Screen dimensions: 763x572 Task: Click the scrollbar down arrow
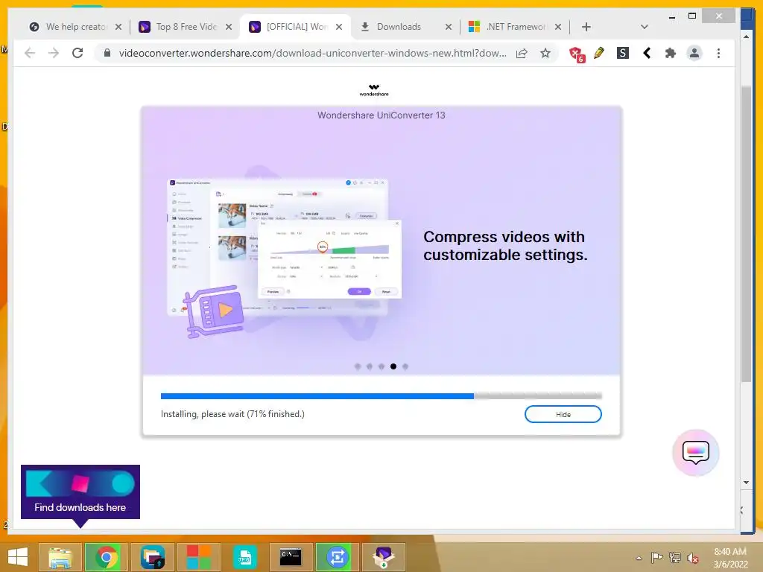pyautogui.click(x=746, y=483)
